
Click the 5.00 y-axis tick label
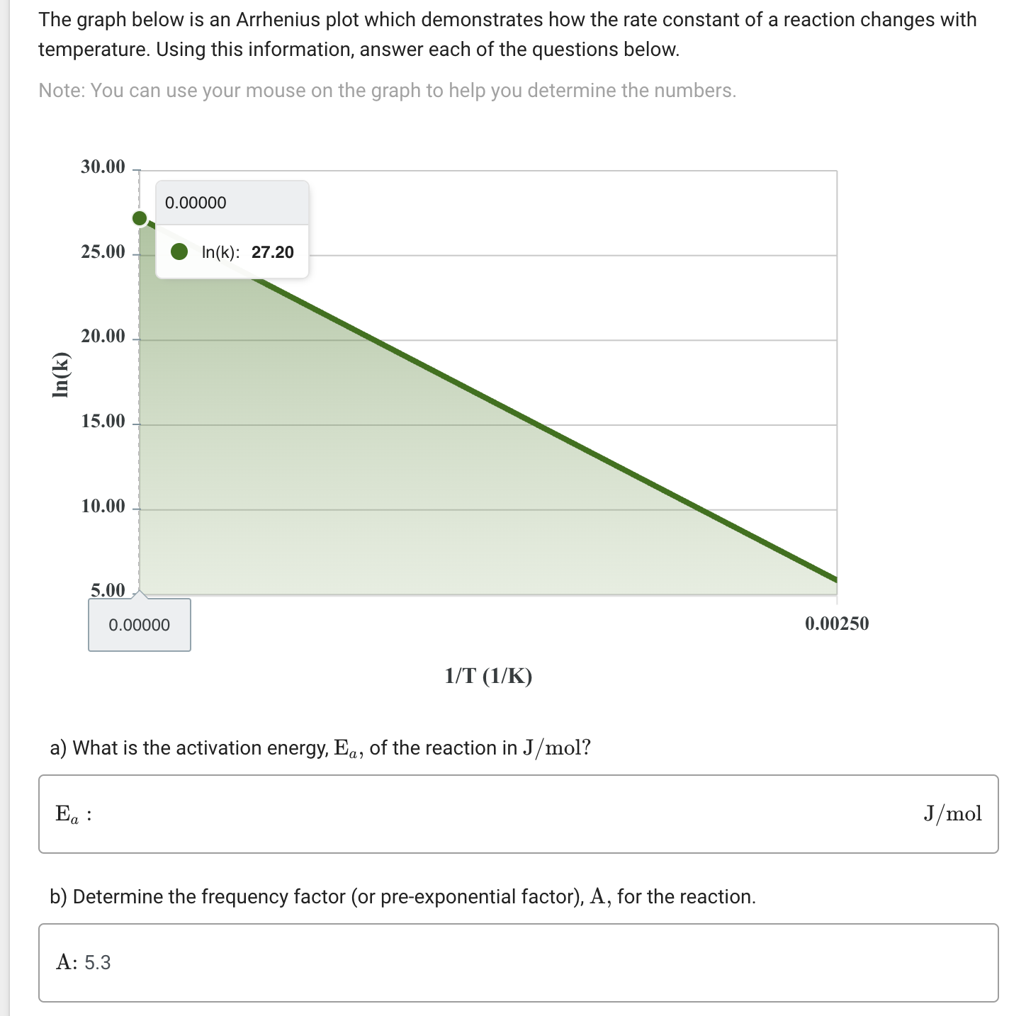pyautogui.click(x=108, y=588)
